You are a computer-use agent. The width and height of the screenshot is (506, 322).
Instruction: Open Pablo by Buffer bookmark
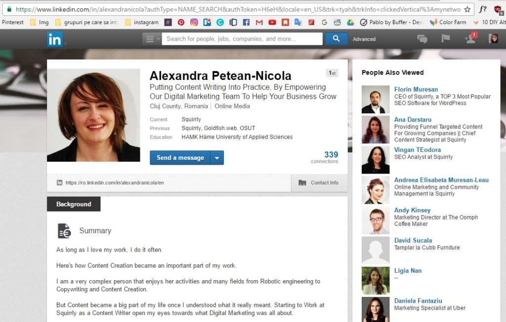(391, 22)
